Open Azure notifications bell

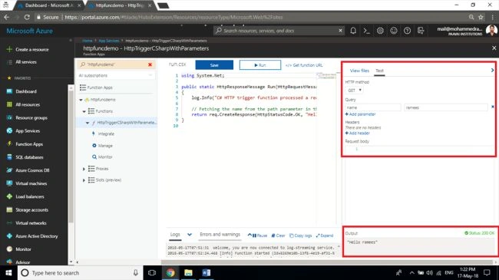click(x=353, y=31)
